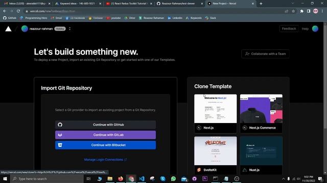Open the Firebase bookmark

(96, 18)
